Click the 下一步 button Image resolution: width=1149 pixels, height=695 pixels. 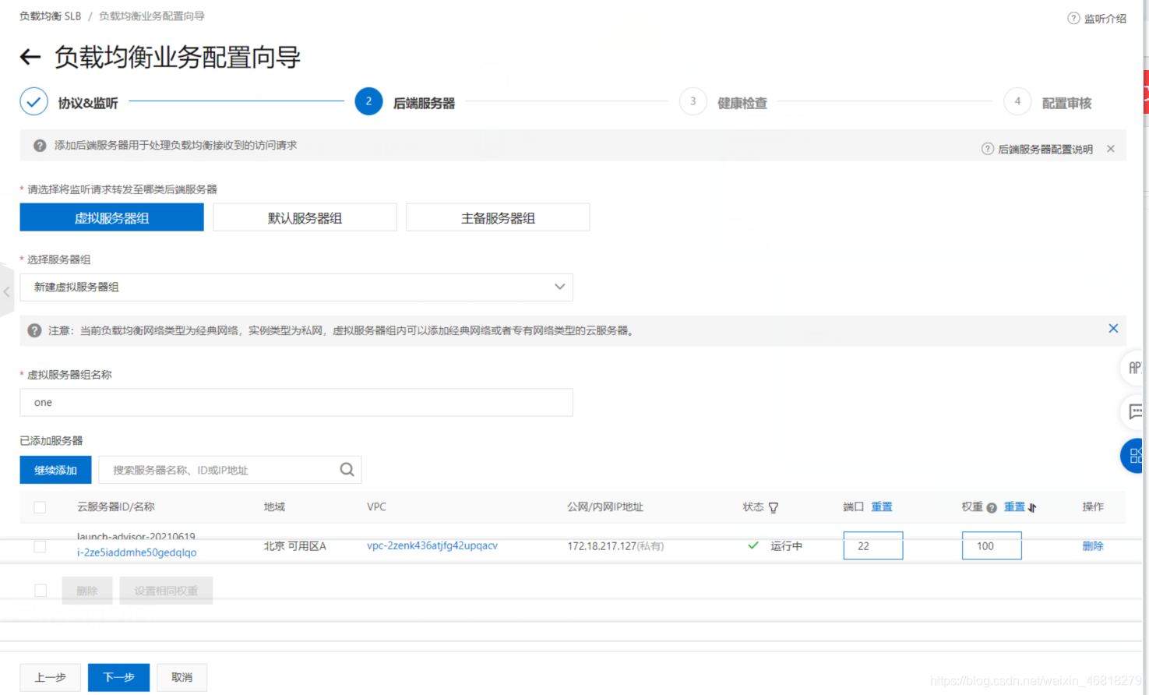[118, 677]
